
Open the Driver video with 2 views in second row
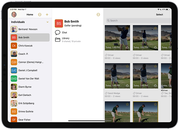(x=145, y=76)
